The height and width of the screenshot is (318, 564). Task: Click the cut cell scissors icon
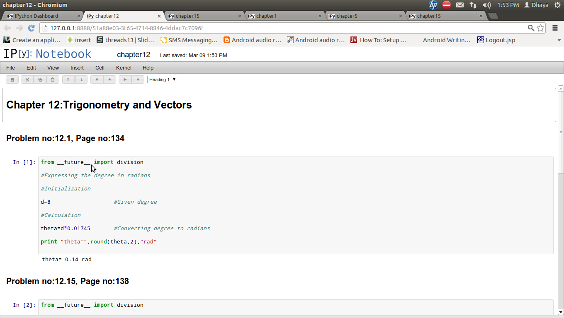pos(27,79)
